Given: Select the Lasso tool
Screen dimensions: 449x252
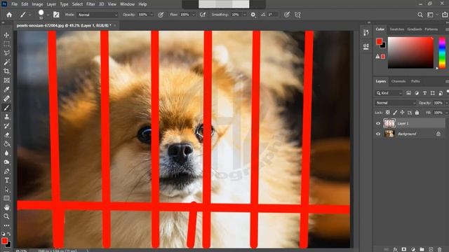Looking at the screenshot, I should pyautogui.click(x=6, y=53).
